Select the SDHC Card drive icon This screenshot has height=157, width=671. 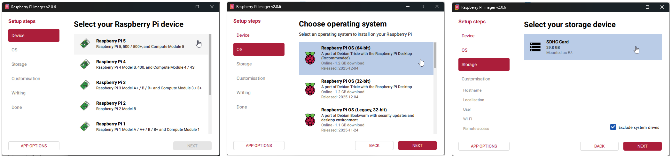(535, 47)
